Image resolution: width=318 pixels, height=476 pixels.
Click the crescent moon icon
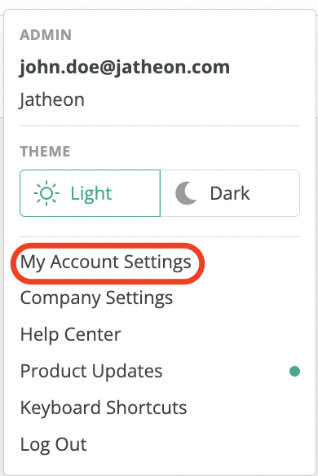coord(186,193)
